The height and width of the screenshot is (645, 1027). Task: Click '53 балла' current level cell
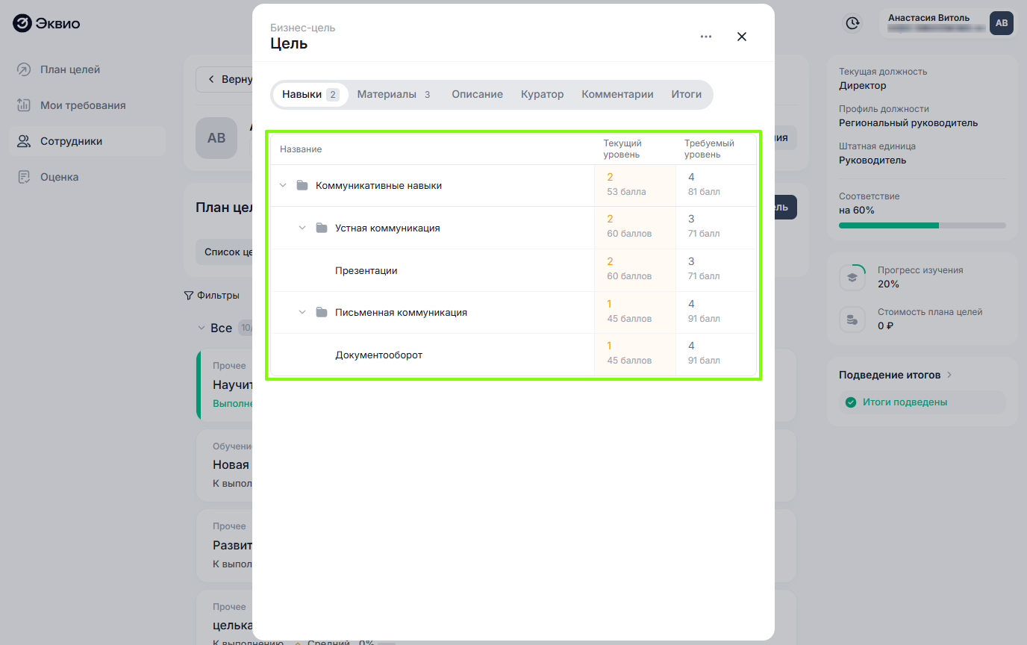click(634, 185)
